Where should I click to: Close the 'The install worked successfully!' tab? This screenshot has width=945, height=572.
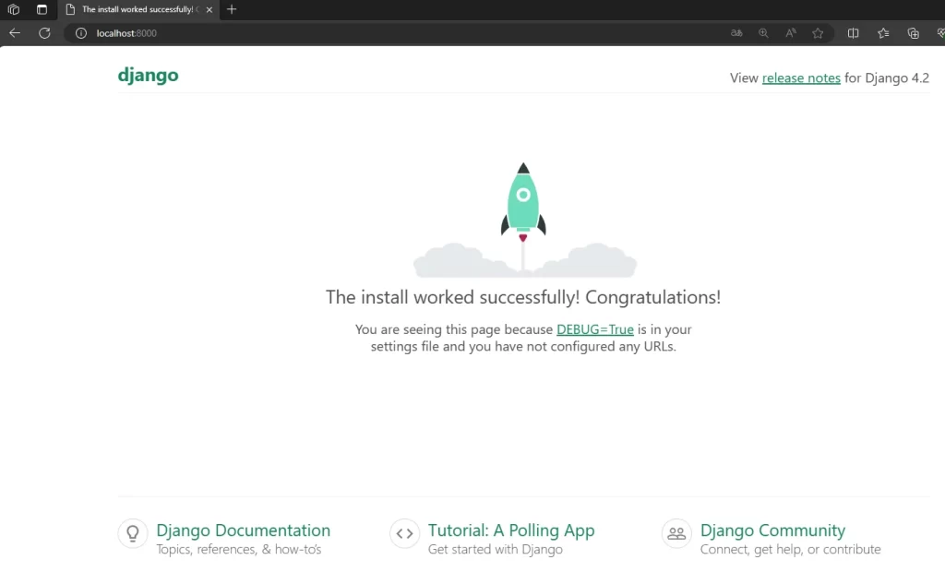tap(209, 9)
